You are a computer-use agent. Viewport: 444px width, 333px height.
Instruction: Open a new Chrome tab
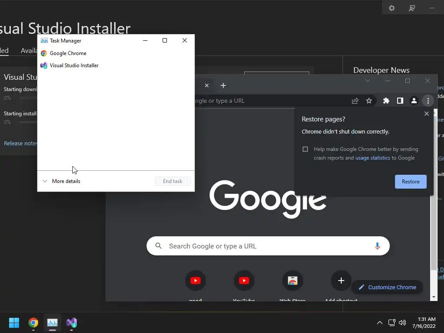pyautogui.click(x=223, y=85)
